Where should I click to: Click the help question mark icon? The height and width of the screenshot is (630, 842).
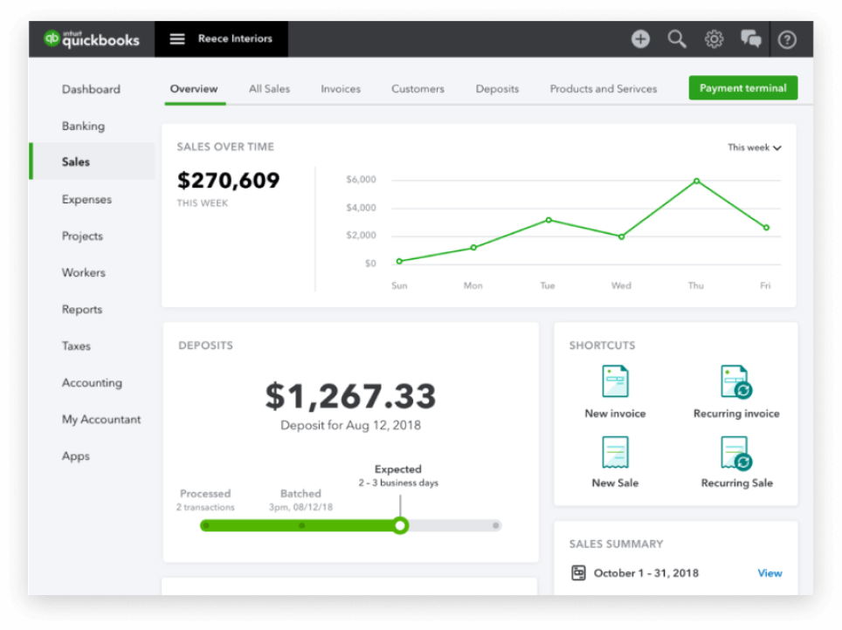click(787, 40)
